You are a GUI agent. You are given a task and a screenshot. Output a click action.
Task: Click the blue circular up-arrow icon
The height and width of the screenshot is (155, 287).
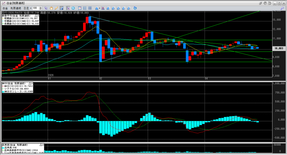click(x=73, y=8)
